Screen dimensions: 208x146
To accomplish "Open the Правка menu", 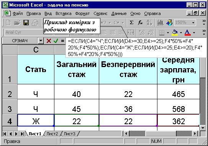I will (34, 13).
